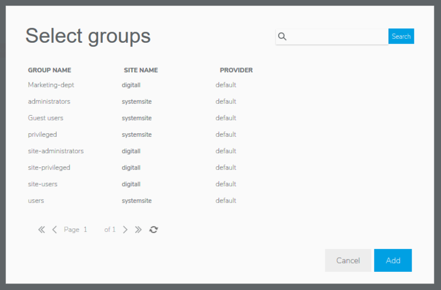Click systemsite in the administrators row

point(136,102)
